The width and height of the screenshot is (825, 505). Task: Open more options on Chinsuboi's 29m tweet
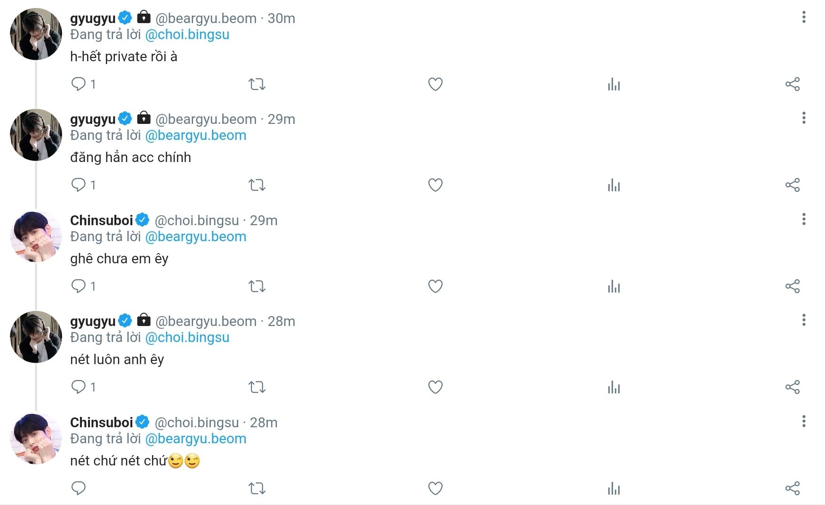(x=804, y=219)
